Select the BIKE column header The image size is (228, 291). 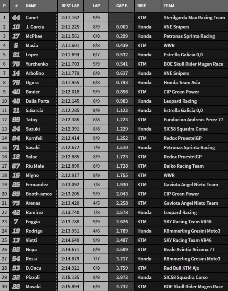tap(141, 6)
